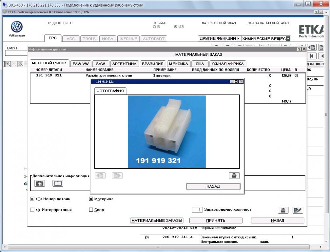Click the scroll-down arrow on the right scrollbar
330x252 pixels.
click(326, 241)
